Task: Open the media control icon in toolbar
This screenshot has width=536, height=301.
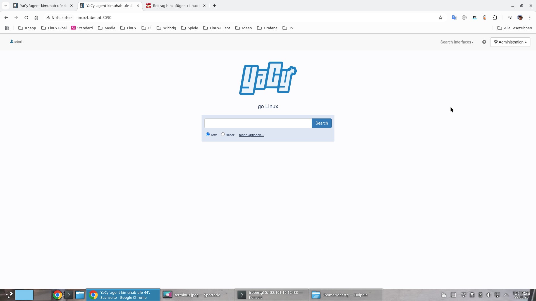Action: (x=510, y=18)
